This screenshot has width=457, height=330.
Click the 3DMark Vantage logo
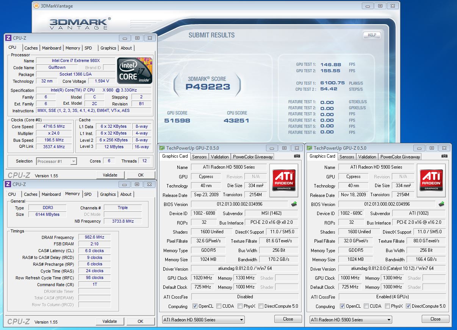click(80, 23)
